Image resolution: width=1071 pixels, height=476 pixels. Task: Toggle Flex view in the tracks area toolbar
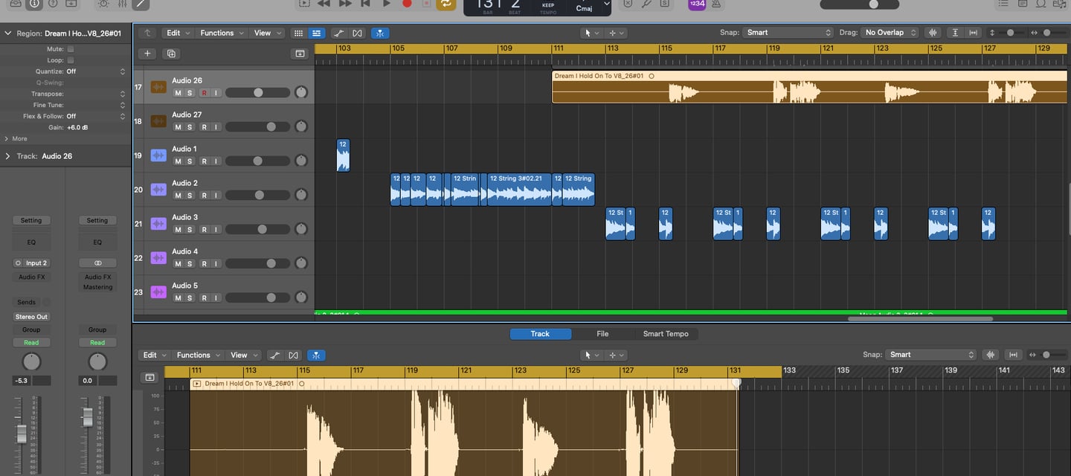[x=358, y=33]
